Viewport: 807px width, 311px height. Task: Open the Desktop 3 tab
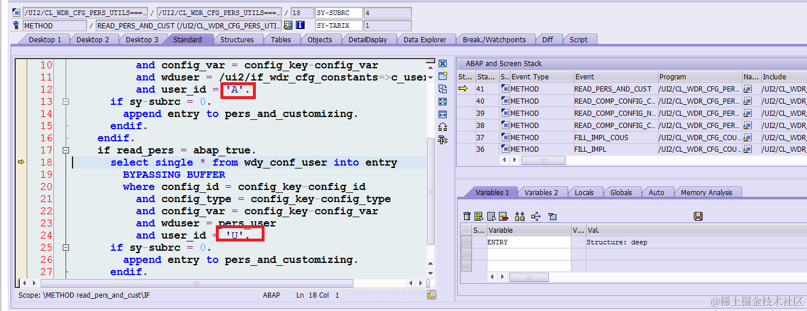pos(142,39)
